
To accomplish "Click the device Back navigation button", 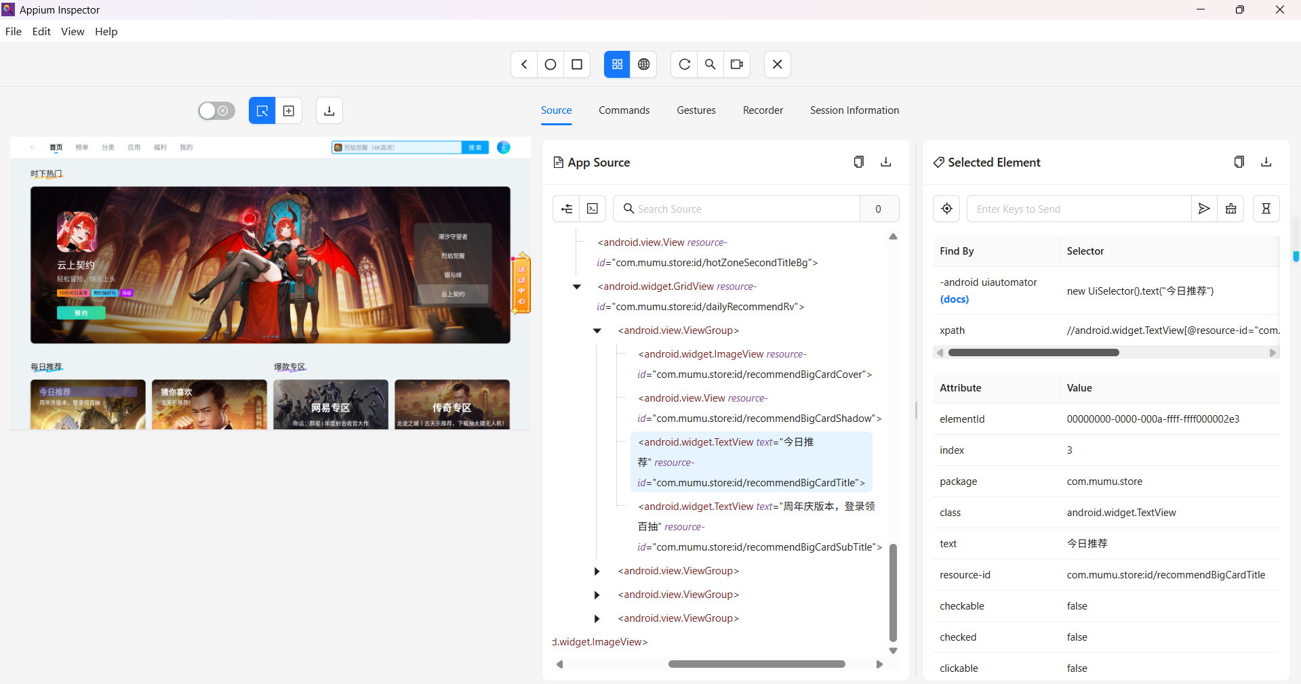I will (x=524, y=64).
